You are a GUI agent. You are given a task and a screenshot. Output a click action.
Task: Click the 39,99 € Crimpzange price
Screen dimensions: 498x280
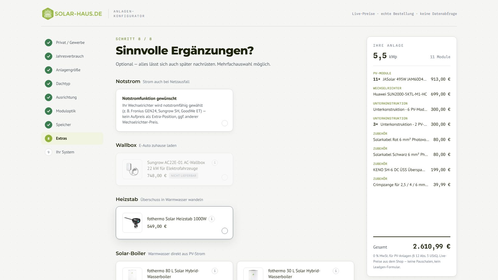click(442, 185)
